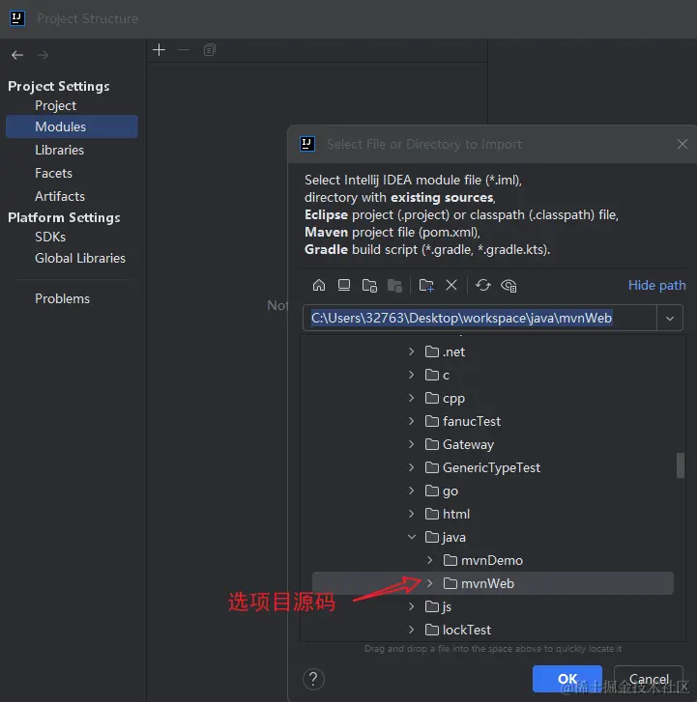Expand the go folder

click(412, 491)
